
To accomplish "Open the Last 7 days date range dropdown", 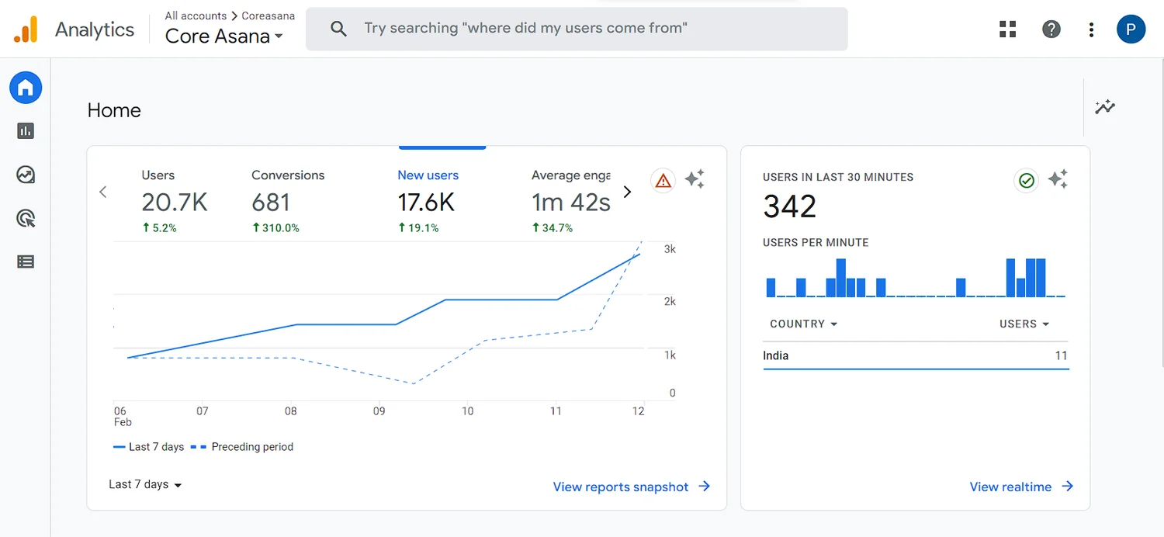I will (x=145, y=484).
